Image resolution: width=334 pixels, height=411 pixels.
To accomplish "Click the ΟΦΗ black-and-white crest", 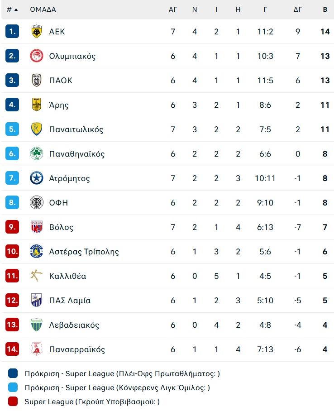I will pos(37,202).
